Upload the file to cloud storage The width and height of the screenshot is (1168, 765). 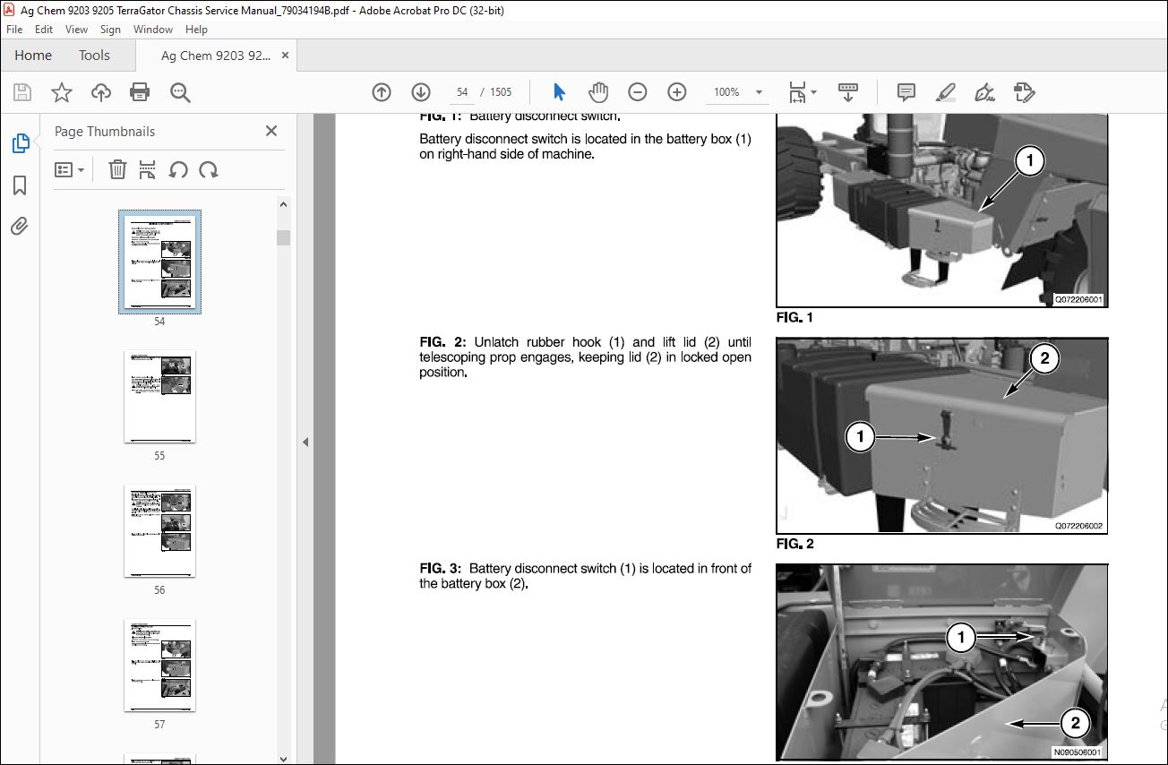coord(100,92)
